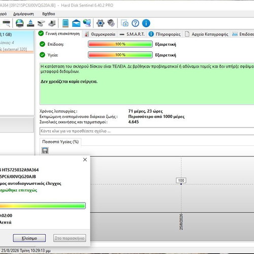This screenshot has width=254, height=254.
Task: Open the Βοήθεια menu
Action: pos(48,14)
